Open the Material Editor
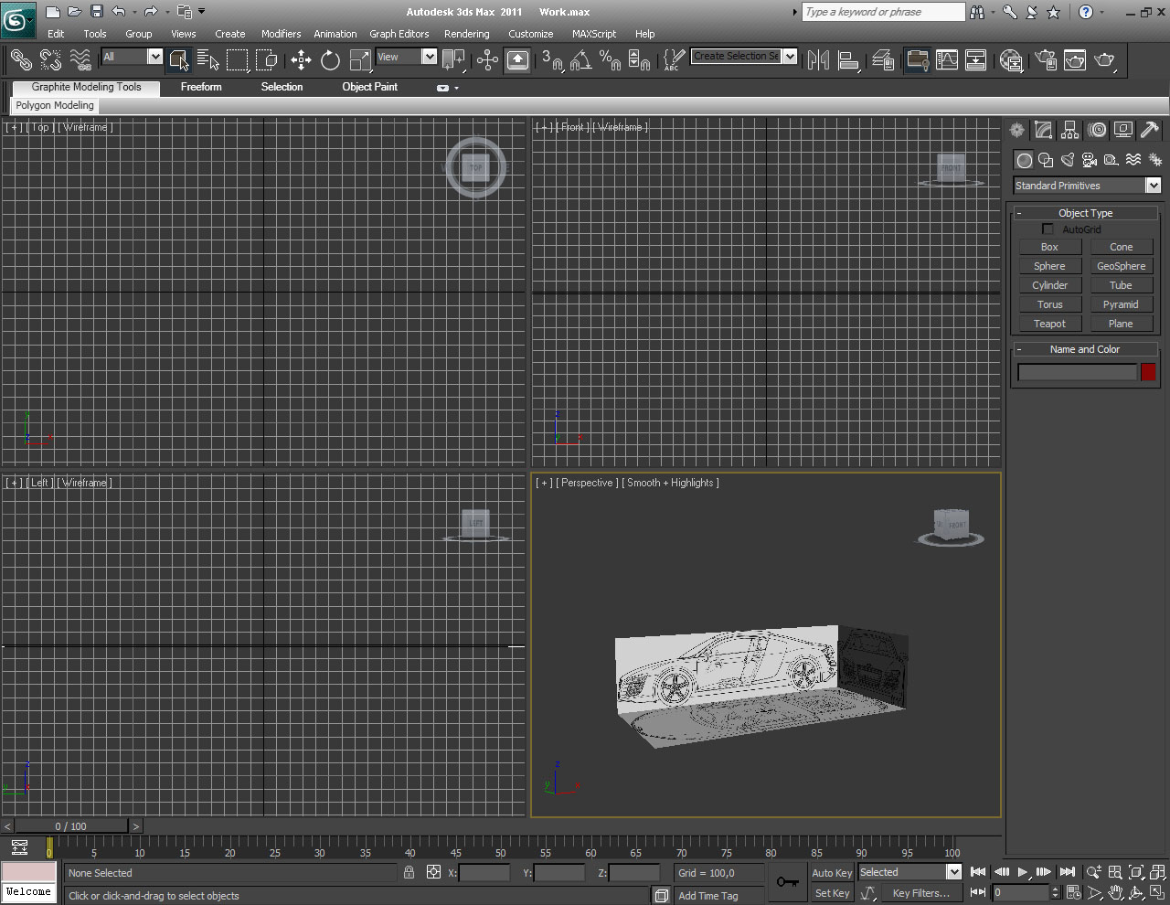Viewport: 1170px width, 905px height. [1011, 60]
